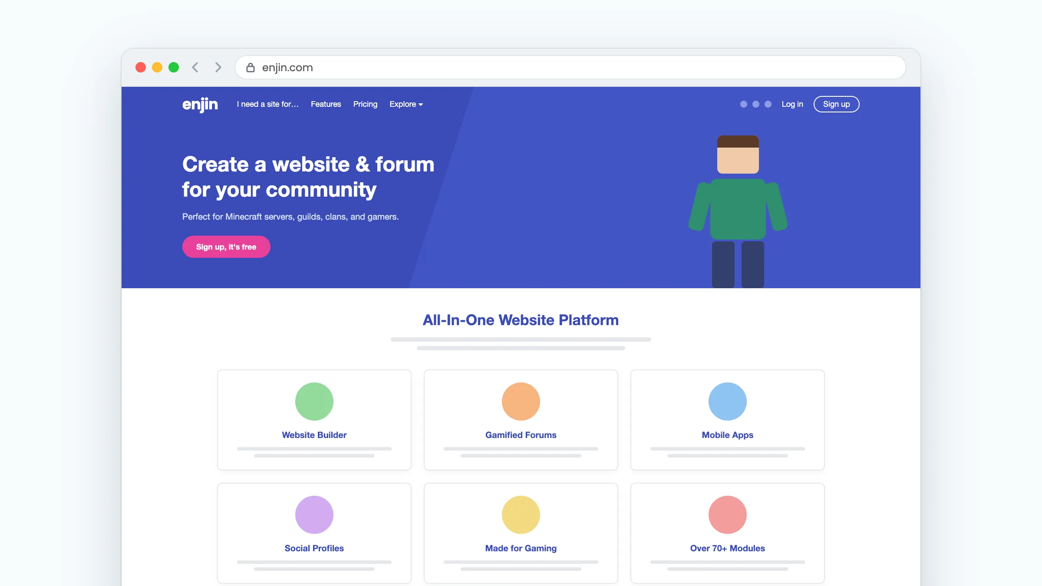Click the outlined Sign up button
The height and width of the screenshot is (586, 1042).
click(x=837, y=104)
